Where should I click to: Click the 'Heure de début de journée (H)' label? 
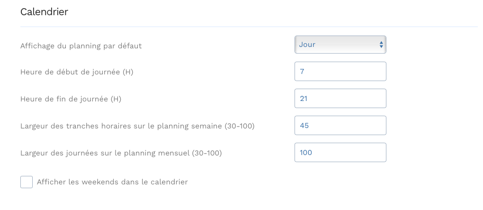pyautogui.click(x=77, y=72)
